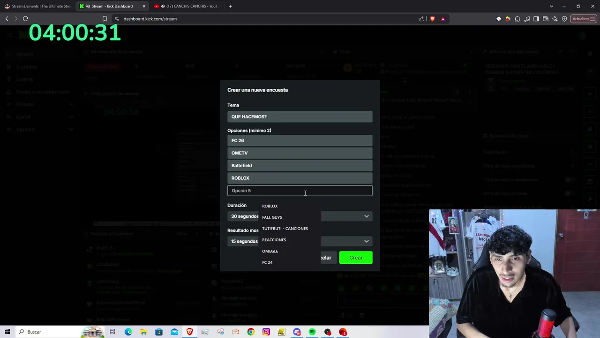The height and width of the screenshot is (338, 600).
Task: Focus the Opción 5 input field
Action: (x=300, y=191)
